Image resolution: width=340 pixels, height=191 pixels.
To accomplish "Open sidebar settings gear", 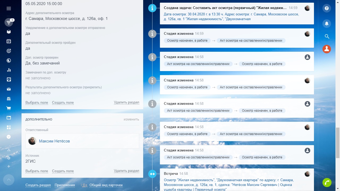I will click(x=9, y=158).
